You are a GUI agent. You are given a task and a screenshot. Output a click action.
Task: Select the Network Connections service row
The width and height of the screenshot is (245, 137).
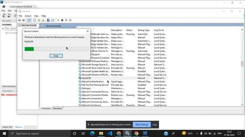pyautogui.click(x=122, y=99)
